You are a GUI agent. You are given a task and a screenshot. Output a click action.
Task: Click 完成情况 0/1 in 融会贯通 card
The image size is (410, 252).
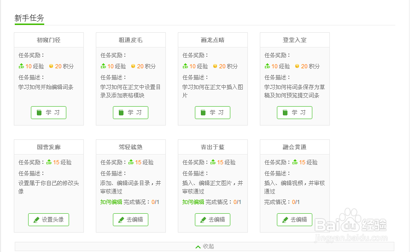[x=282, y=202]
